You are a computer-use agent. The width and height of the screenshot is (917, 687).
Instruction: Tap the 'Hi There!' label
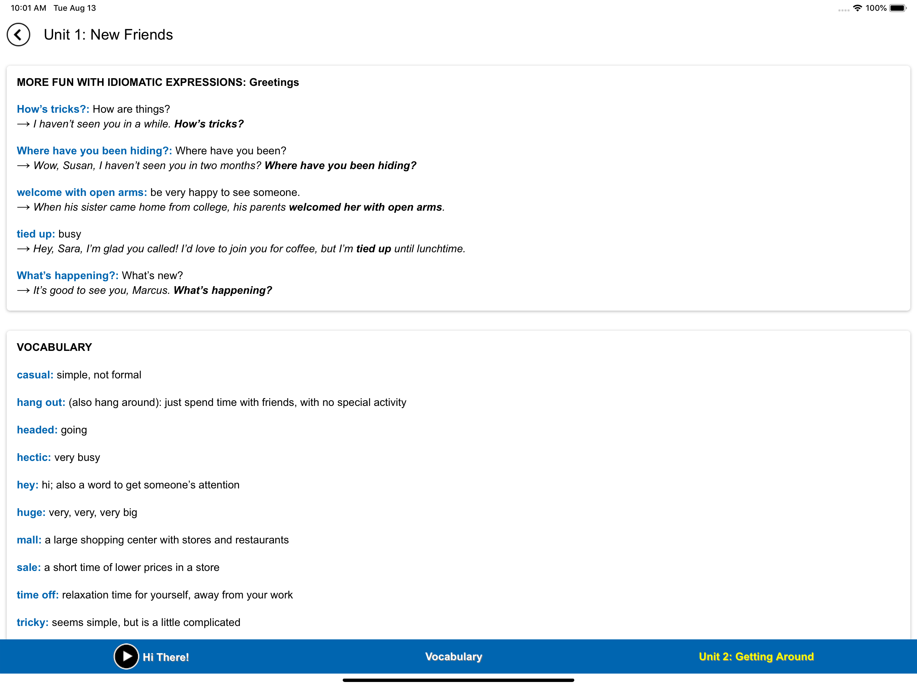[x=166, y=657]
